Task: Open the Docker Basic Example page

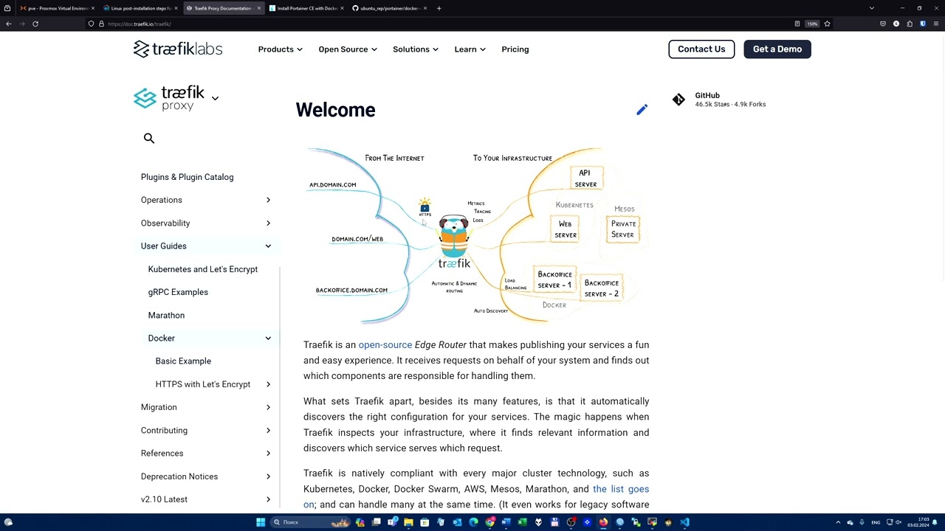Action: (183, 361)
